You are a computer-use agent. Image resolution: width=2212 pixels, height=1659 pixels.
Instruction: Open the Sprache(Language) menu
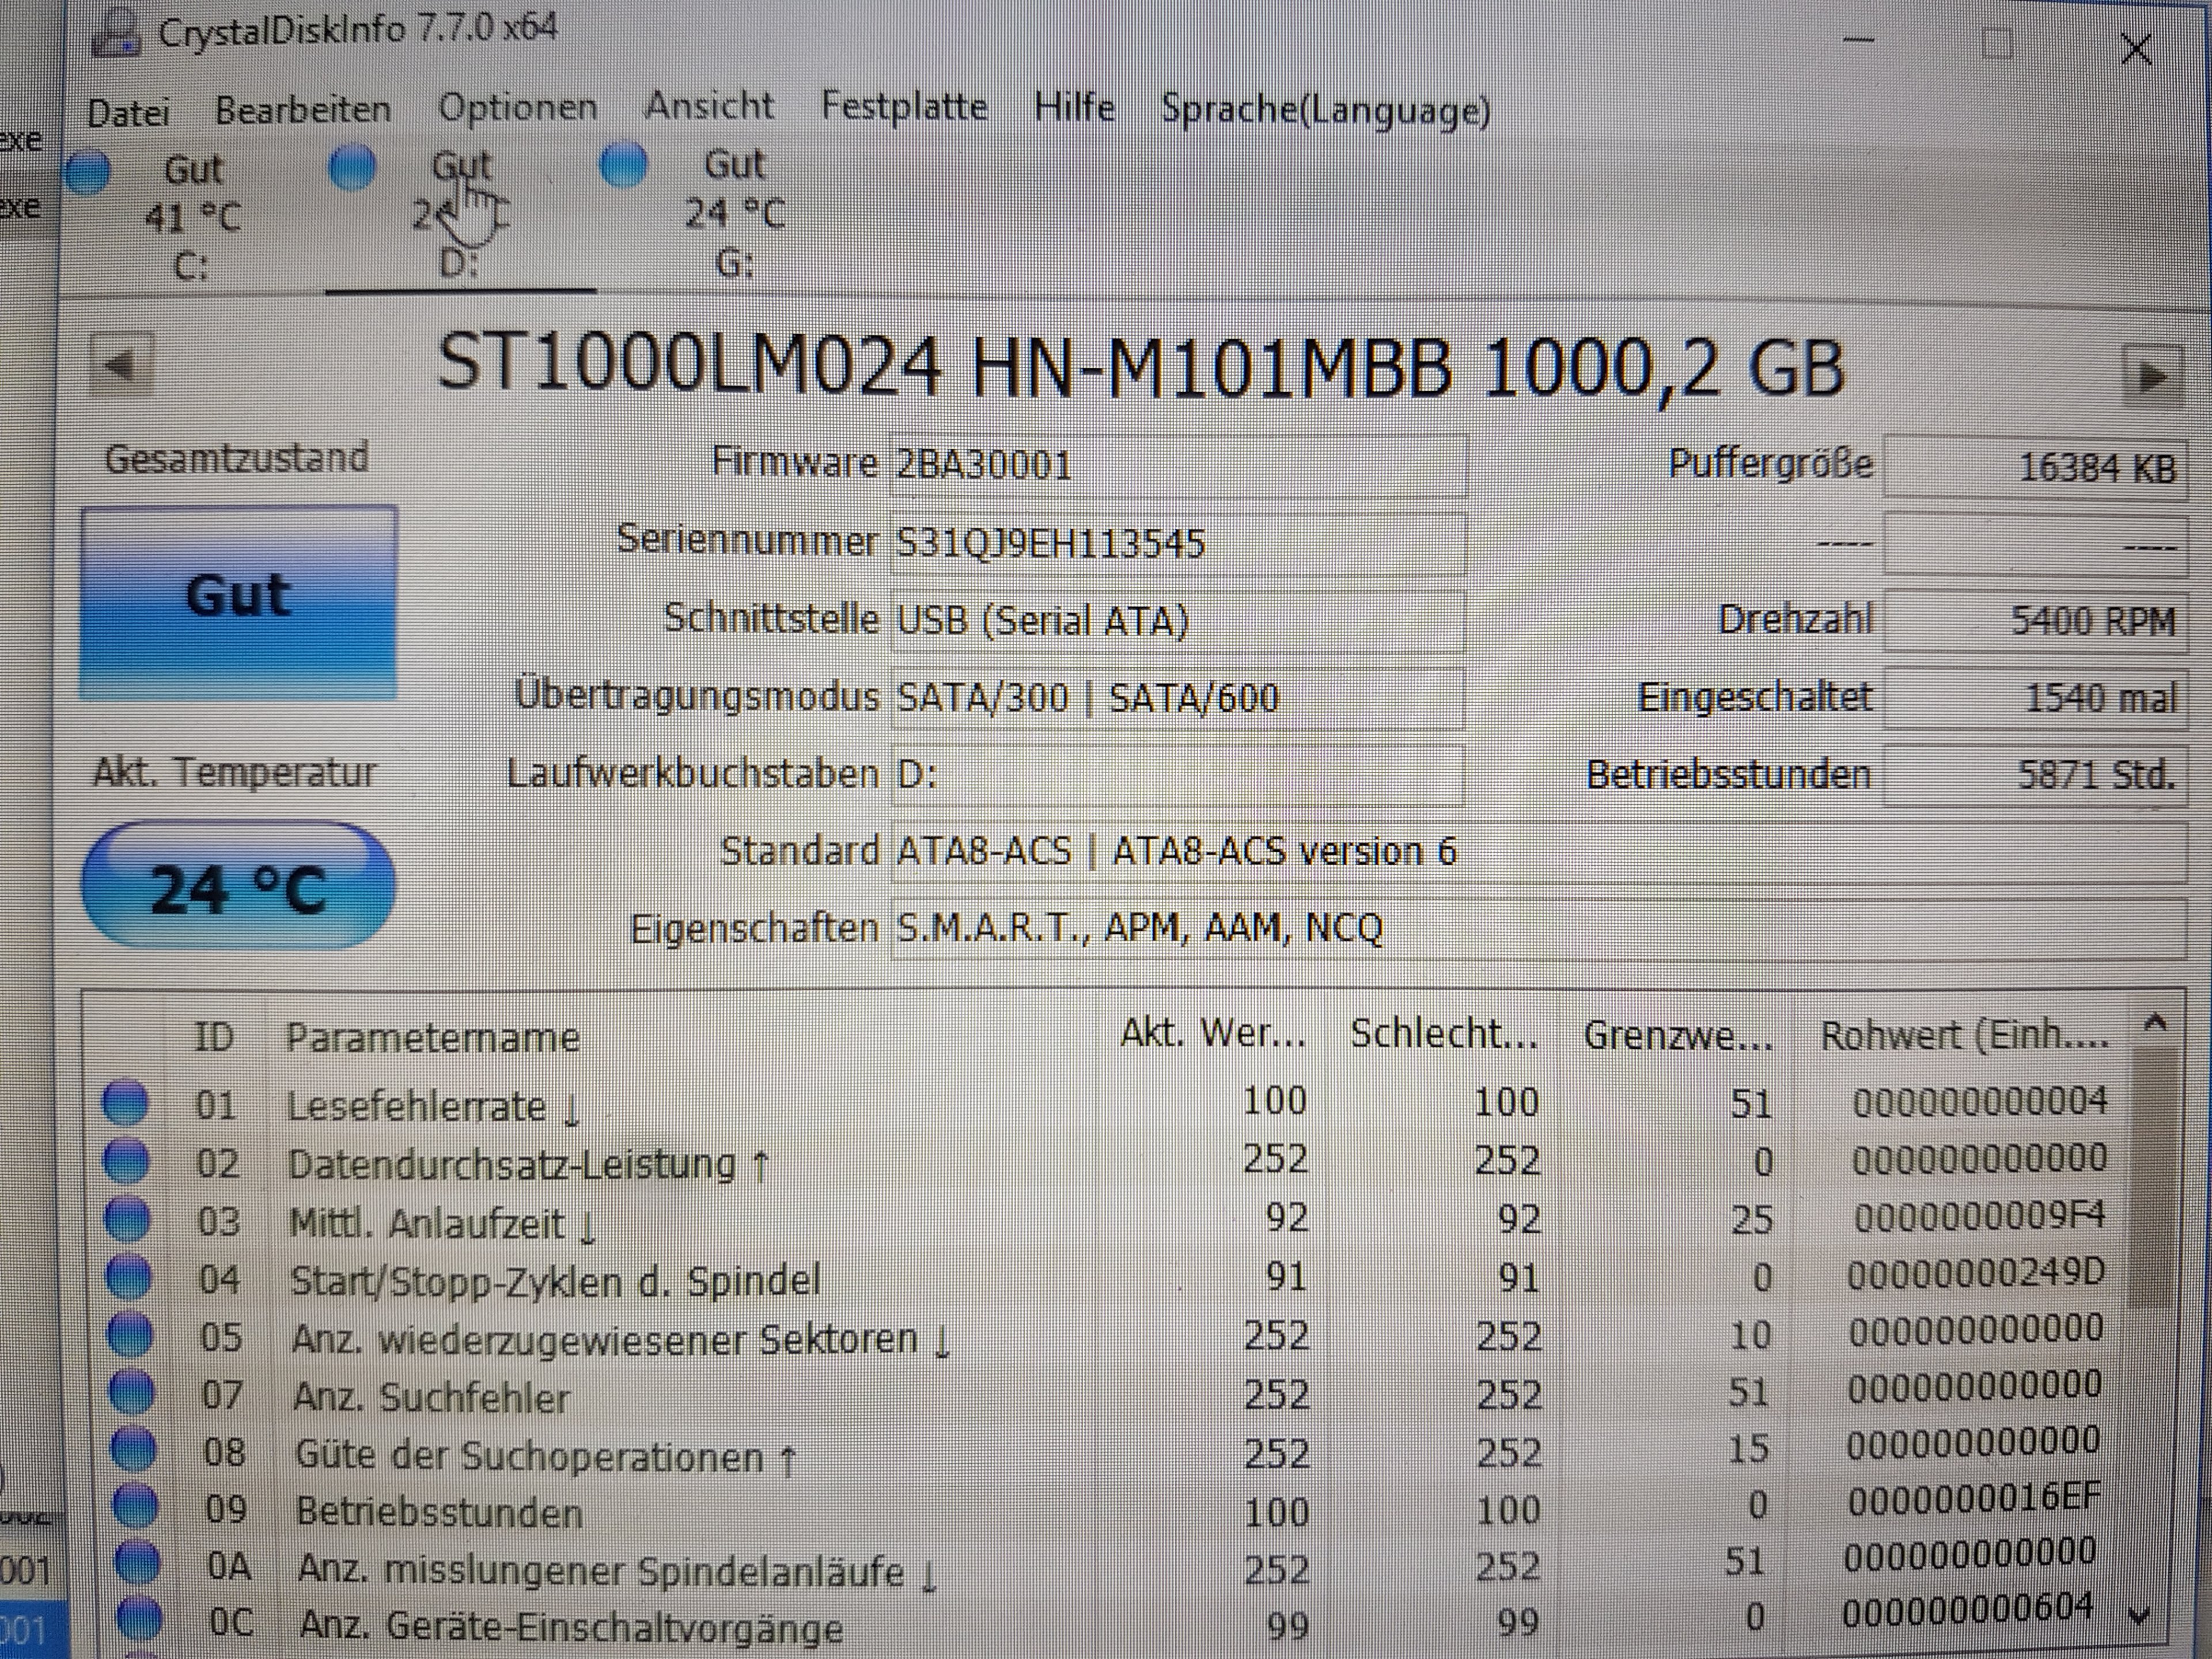(x=1325, y=110)
